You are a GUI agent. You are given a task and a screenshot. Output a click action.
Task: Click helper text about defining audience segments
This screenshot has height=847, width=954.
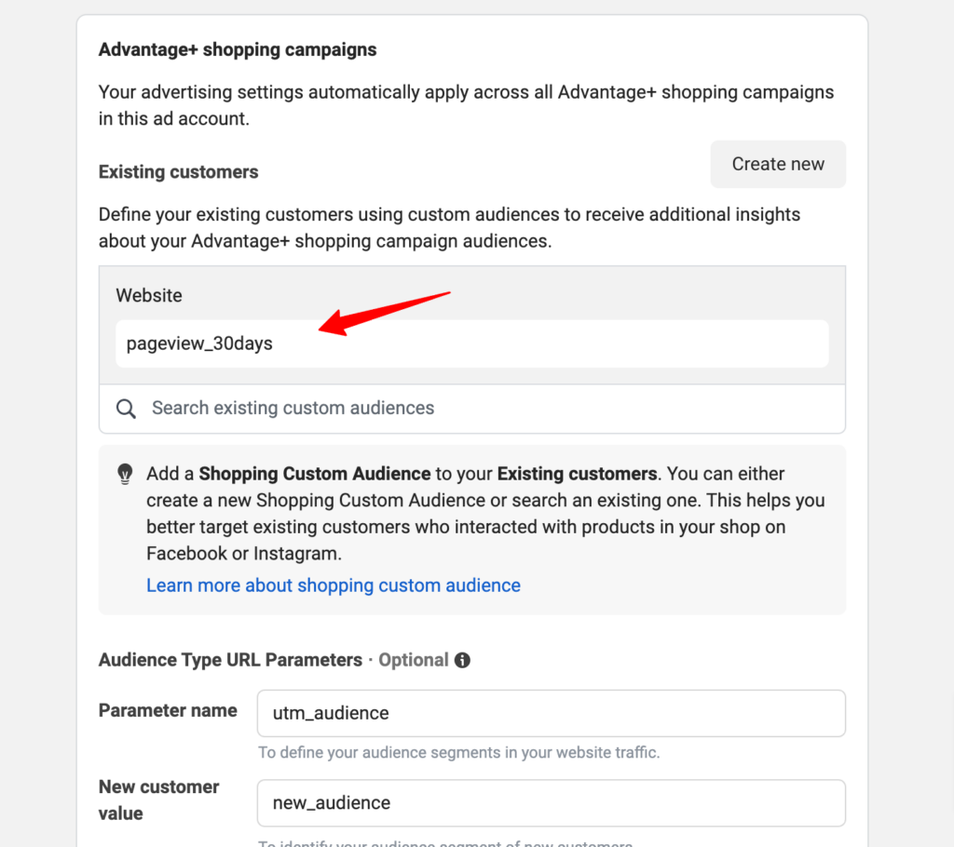point(458,753)
